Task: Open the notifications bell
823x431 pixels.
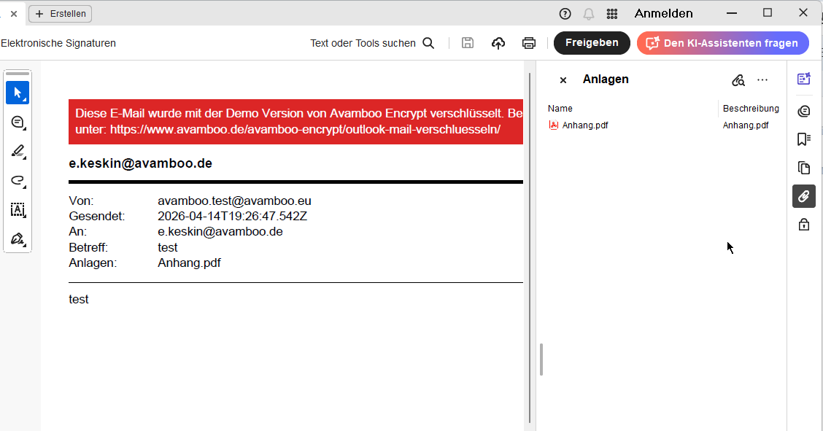Action: (x=588, y=14)
